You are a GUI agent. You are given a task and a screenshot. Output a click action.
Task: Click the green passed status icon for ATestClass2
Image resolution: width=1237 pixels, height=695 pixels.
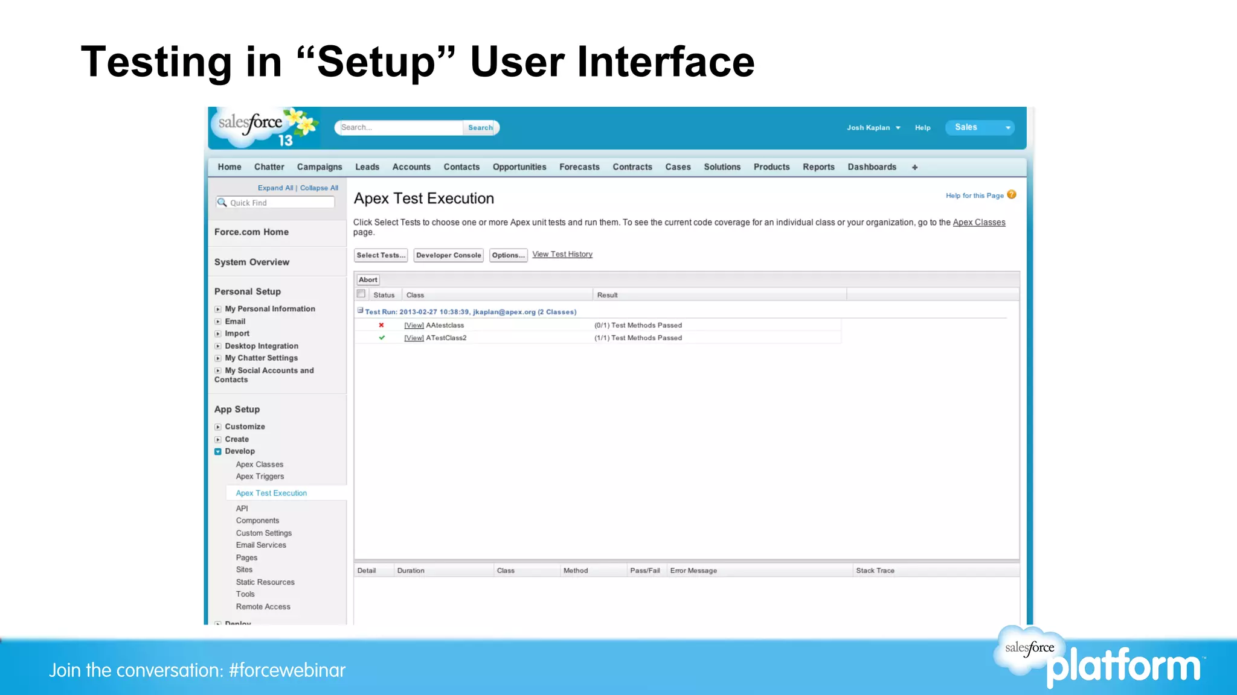pos(382,338)
